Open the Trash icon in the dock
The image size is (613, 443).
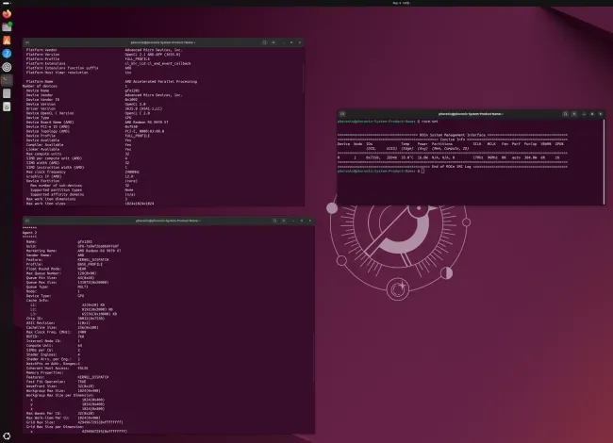click(7, 107)
